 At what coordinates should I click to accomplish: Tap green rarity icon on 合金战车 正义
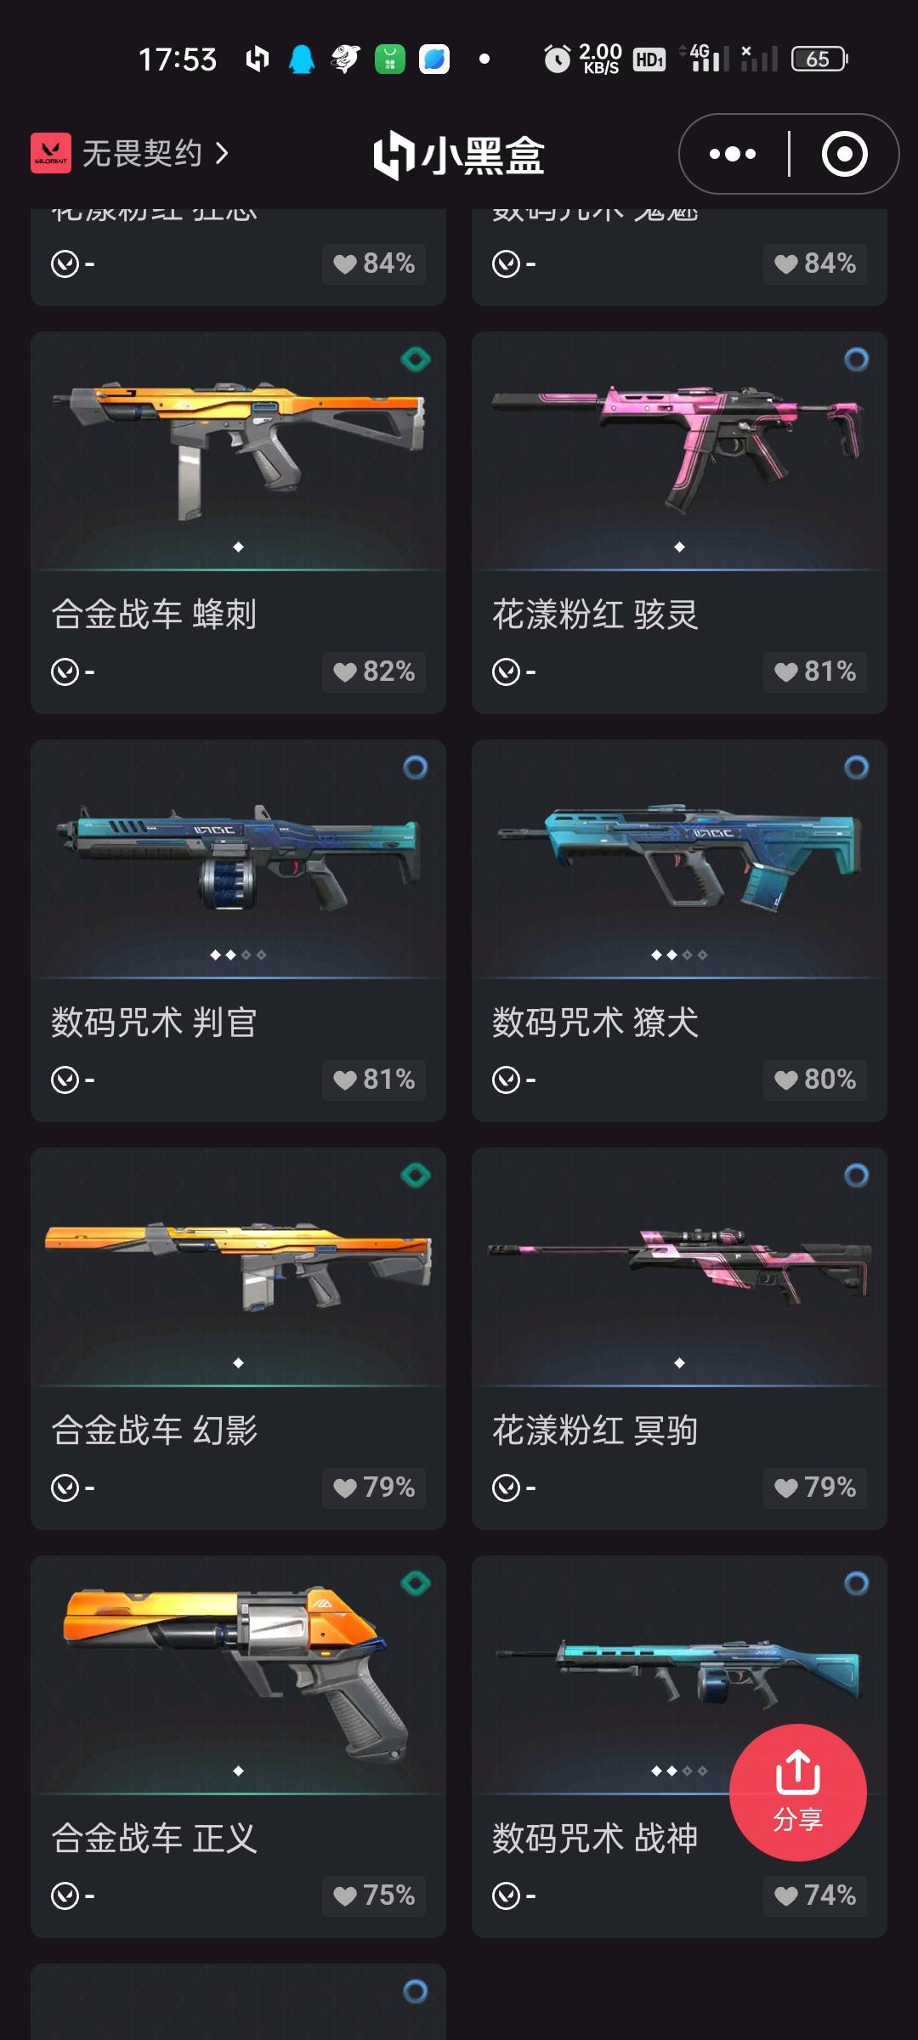[416, 1584]
